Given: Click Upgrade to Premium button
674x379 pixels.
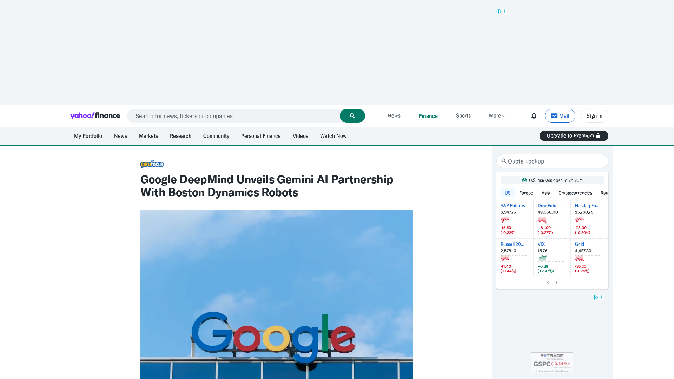Looking at the screenshot, I should [574, 136].
